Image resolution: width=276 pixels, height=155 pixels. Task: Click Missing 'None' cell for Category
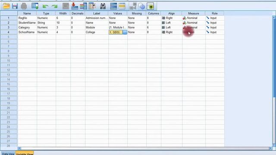[137, 28]
